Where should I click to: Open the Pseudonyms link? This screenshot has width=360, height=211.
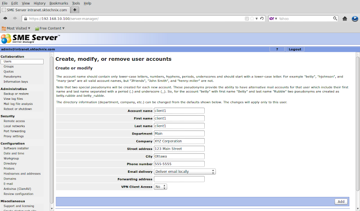[x=13, y=76]
